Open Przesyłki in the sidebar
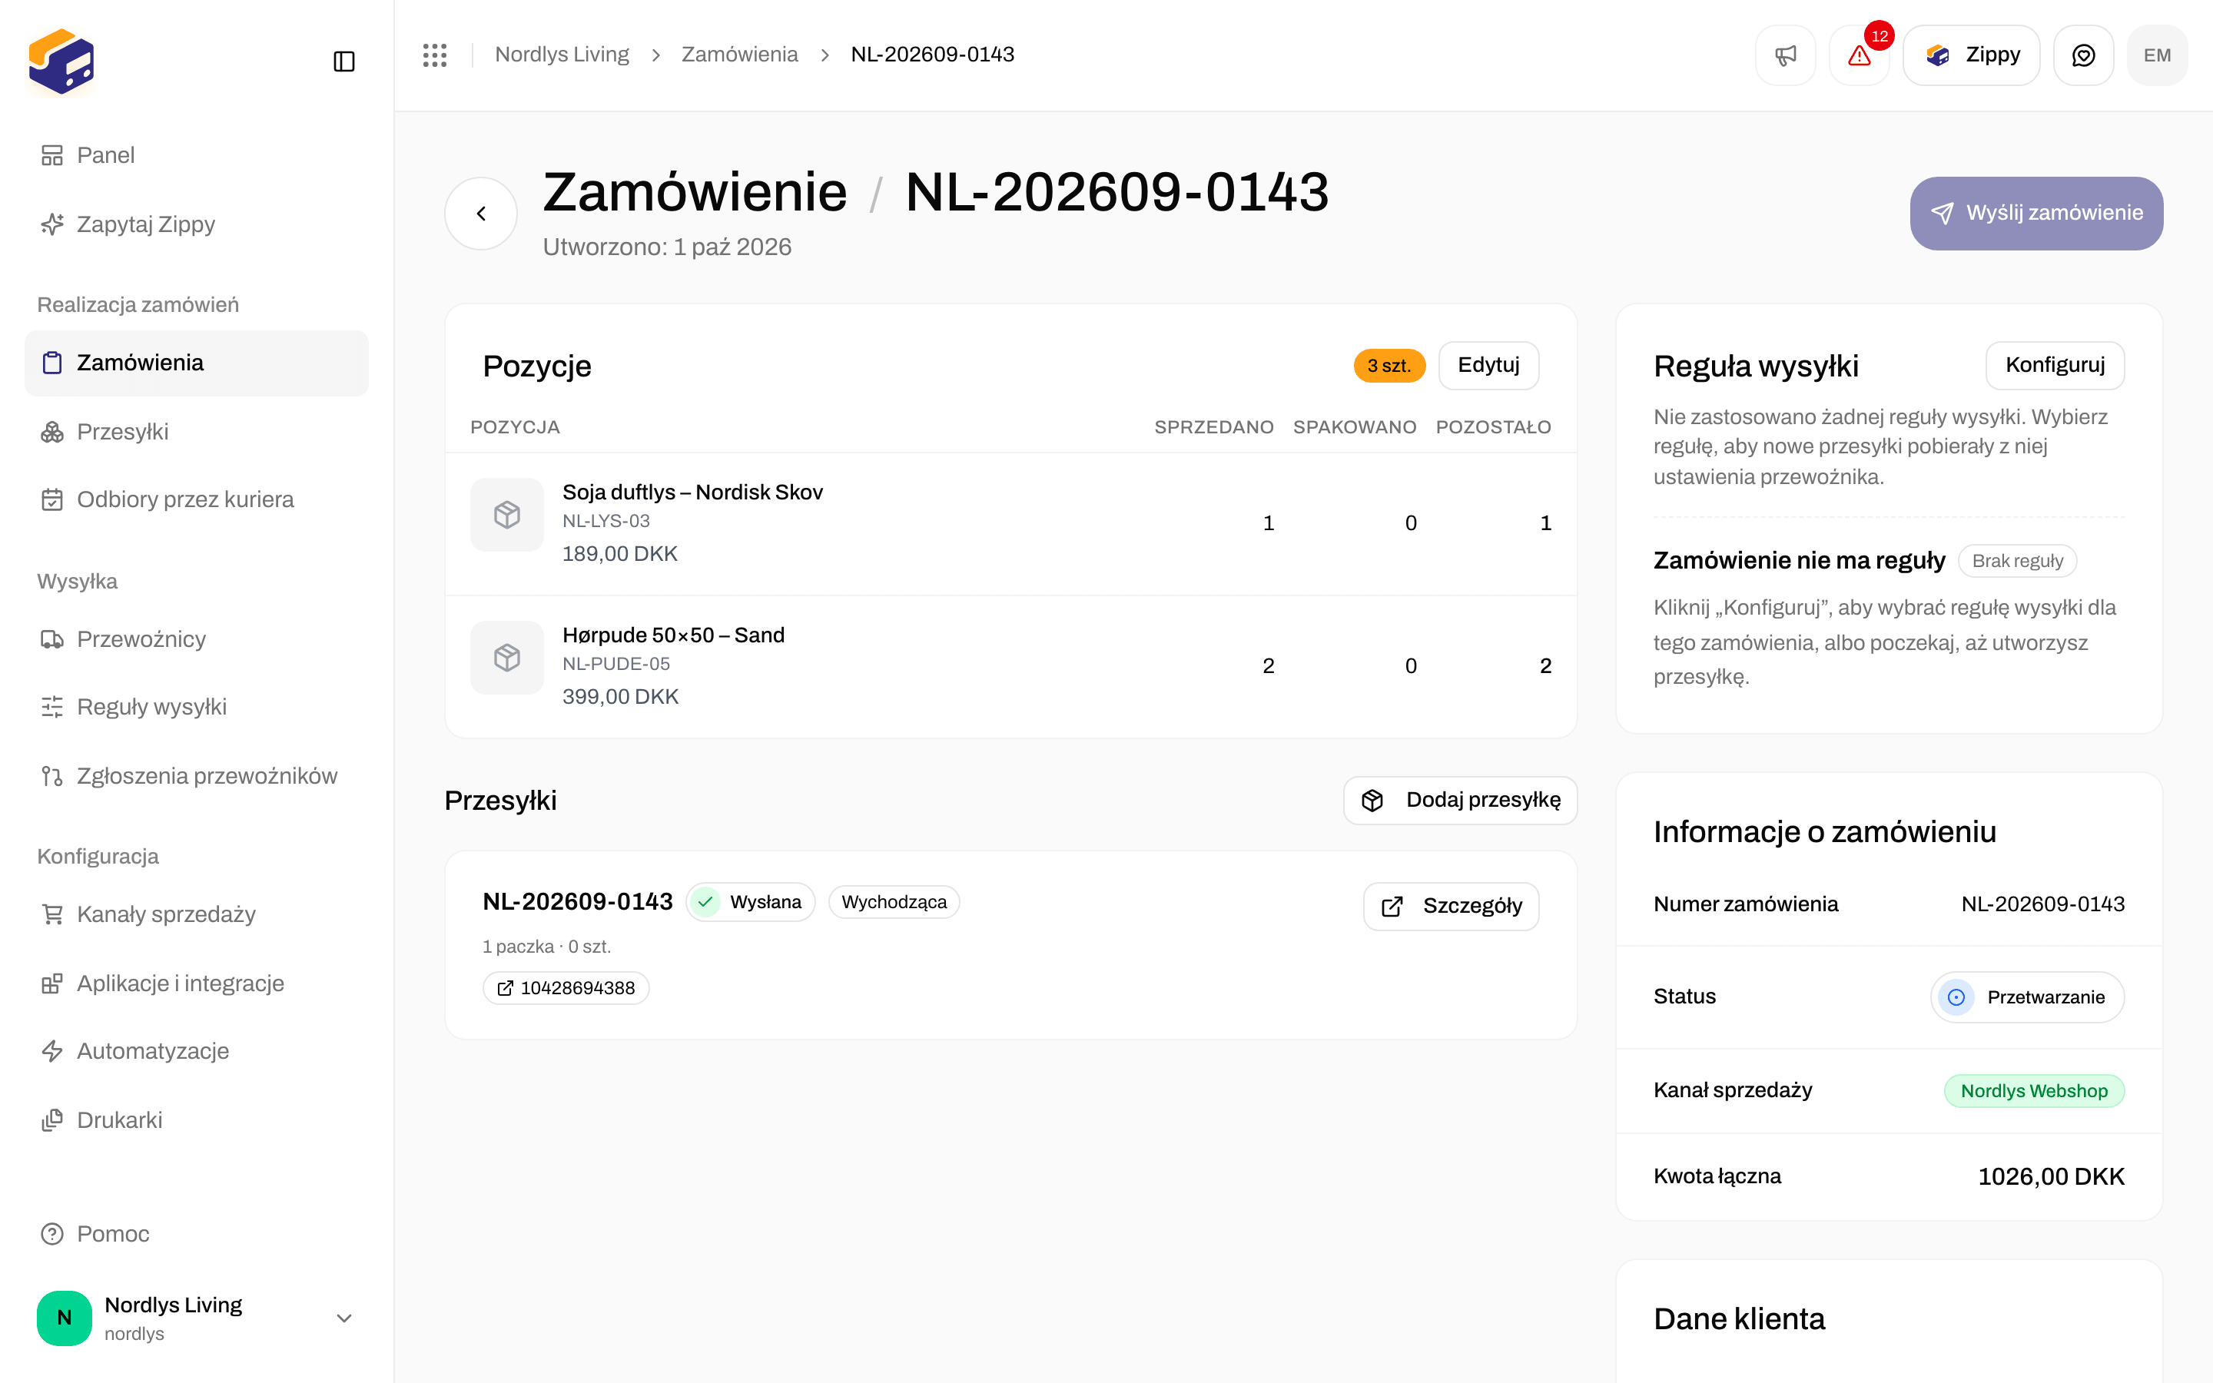The height and width of the screenshot is (1383, 2213). click(197, 432)
